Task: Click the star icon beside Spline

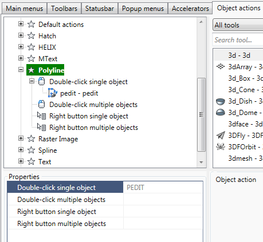Action: pyautogui.click(x=31, y=150)
